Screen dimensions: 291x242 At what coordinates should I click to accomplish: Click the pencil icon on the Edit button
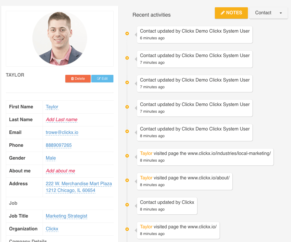[x=99, y=79]
